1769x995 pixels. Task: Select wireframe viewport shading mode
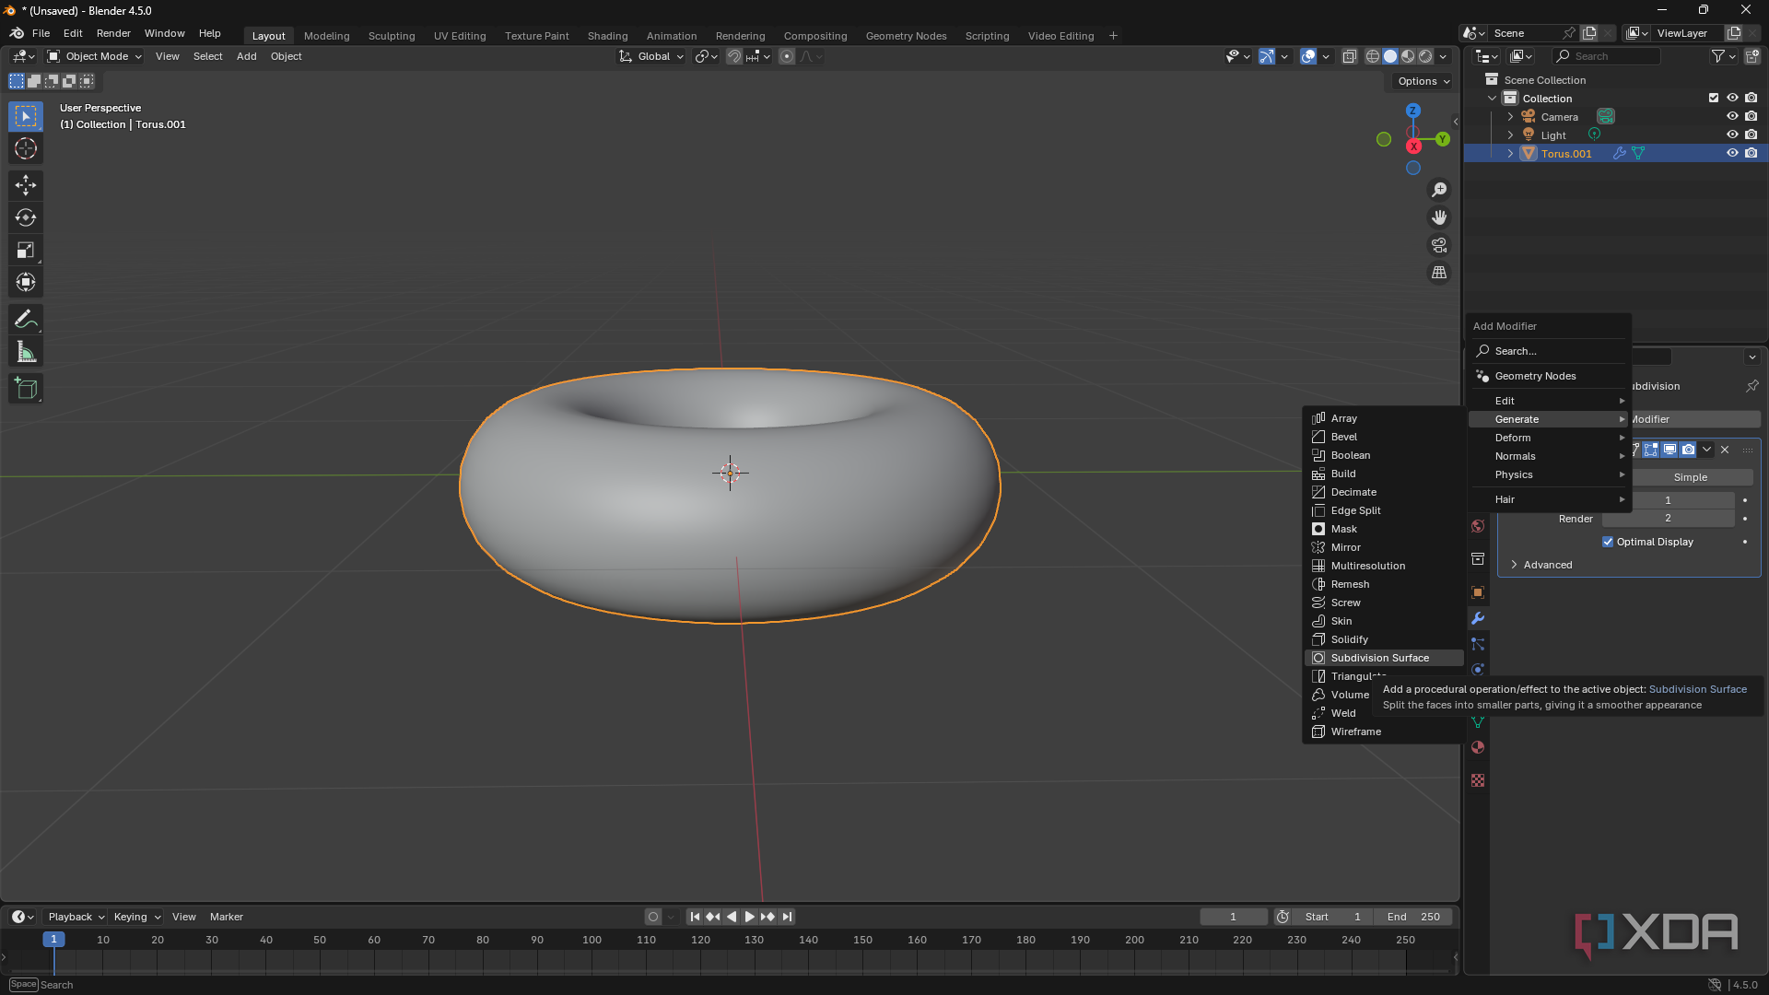[x=1373, y=56]
